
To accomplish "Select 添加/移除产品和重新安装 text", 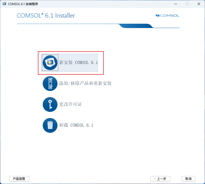I will [x=85, y=83].
